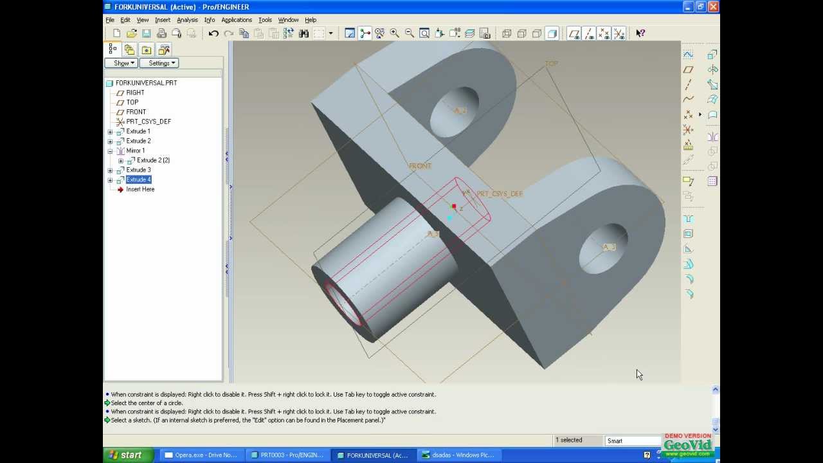Select the Hole tool
Image resolution: width=823 pixels, height=463 pixels.
[x=688, y=219]
